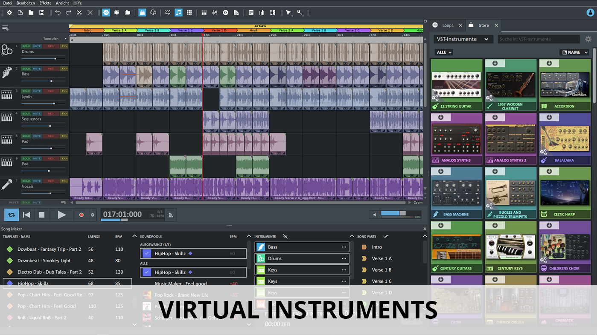597x335 pixels.
Task: Open the Bearbeiten menu
Action: tap(26, 3)
